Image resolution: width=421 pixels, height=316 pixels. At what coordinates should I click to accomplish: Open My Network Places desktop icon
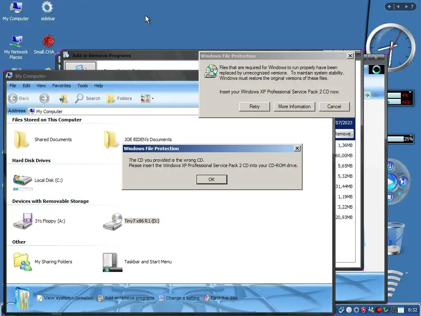pos(16,47)
